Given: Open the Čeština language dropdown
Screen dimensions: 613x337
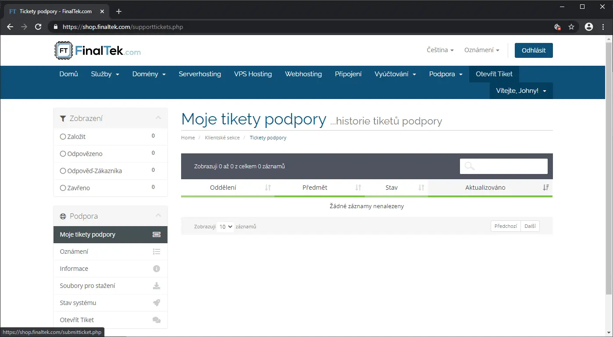Looking at the screenshot, I should (440, 50).
